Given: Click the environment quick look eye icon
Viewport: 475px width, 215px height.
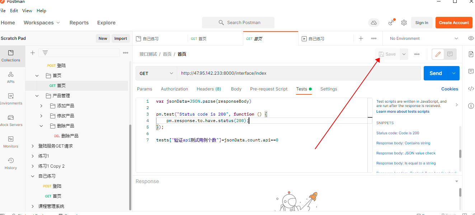Looking at the screenshot, I should pos(471,38).
